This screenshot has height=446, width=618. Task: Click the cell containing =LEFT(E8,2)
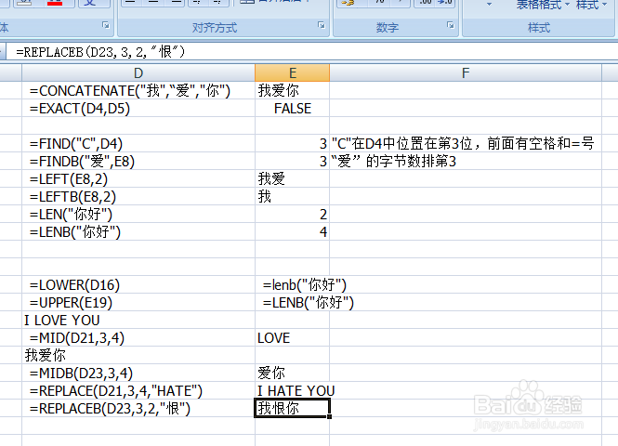click(x=138, y=179)
